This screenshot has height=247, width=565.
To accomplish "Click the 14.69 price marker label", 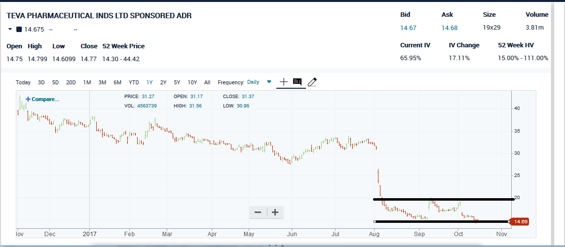I will 519,222.
